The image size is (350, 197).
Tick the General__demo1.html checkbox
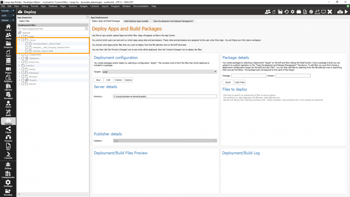coord(27,51)
